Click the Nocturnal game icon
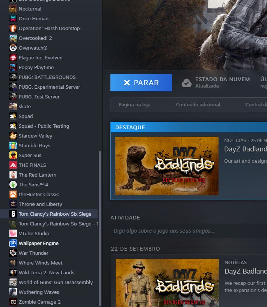The height and width of the screenshot is (307, 267). [13, 9]
